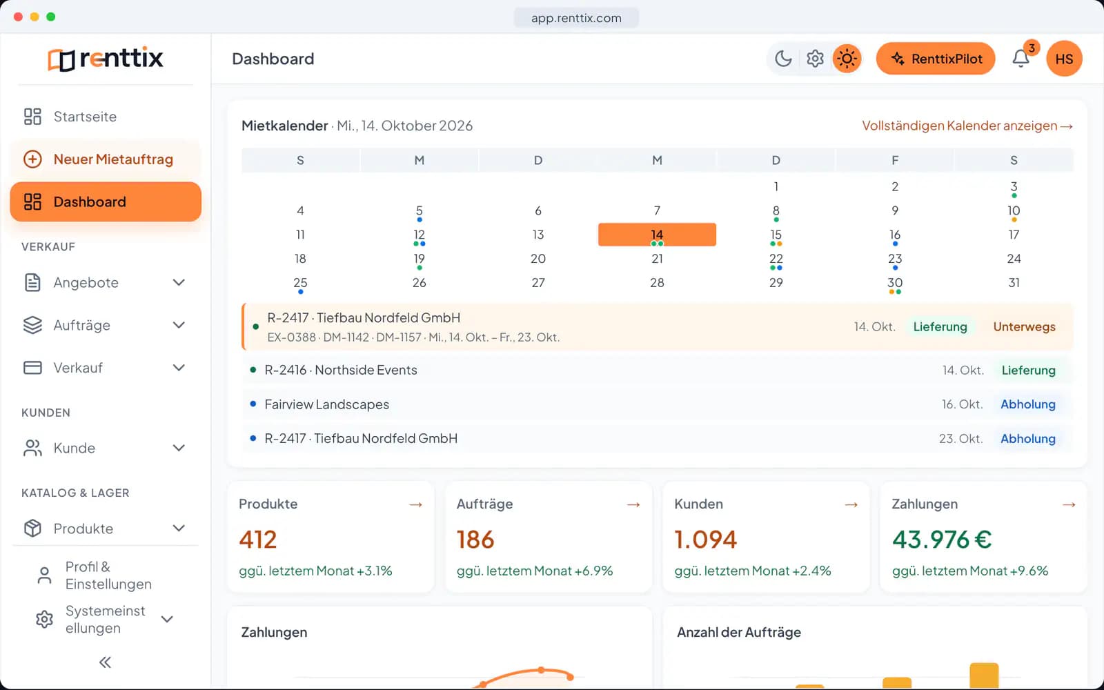Open the HS user avatar menu
1104x690 pixels.
pyautogui.click(x=1064, y=59)
